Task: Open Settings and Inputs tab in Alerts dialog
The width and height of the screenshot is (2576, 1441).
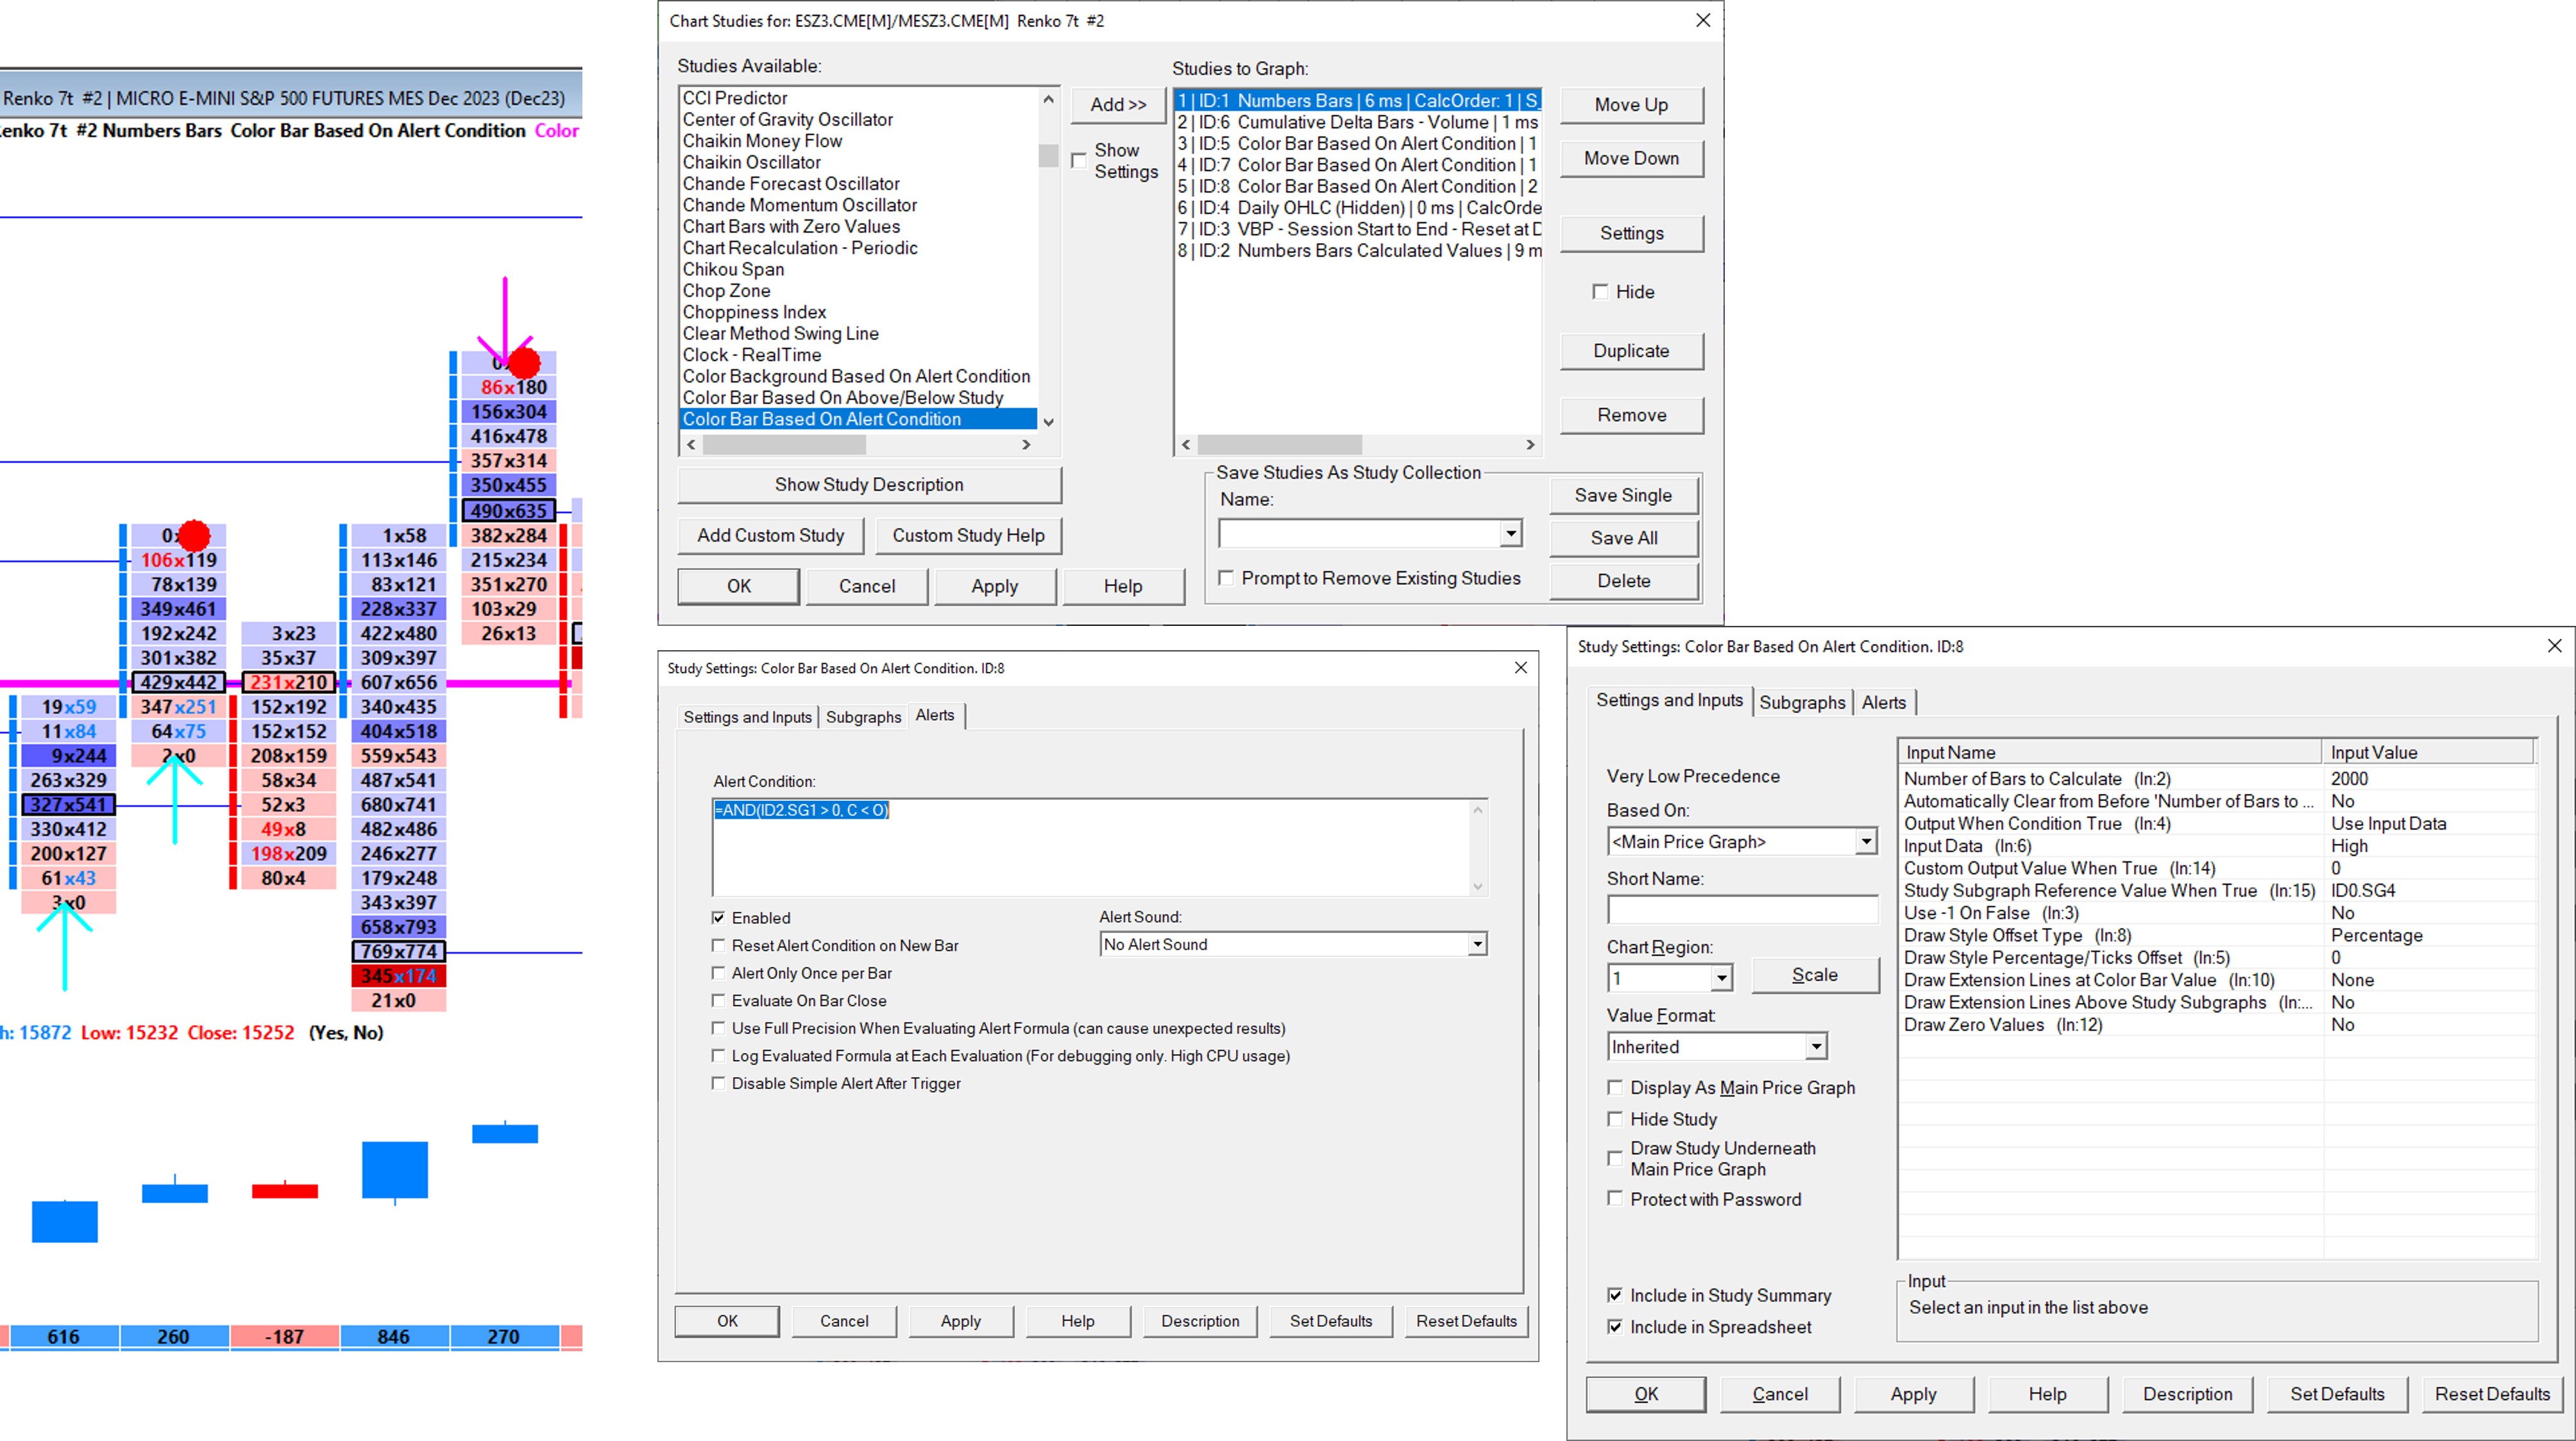Action: pyautogui.click(x=747, y=717)
